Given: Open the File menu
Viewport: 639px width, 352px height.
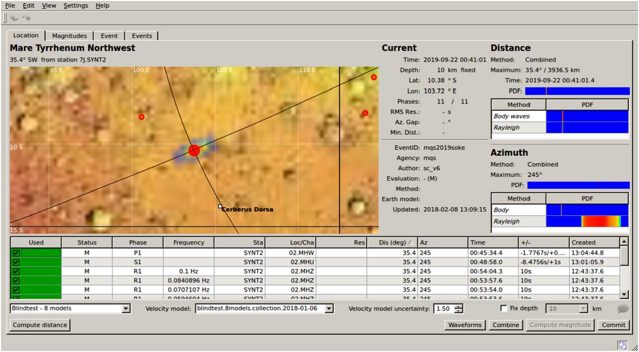Looking at the screenshot, I should tap(10, 5).
